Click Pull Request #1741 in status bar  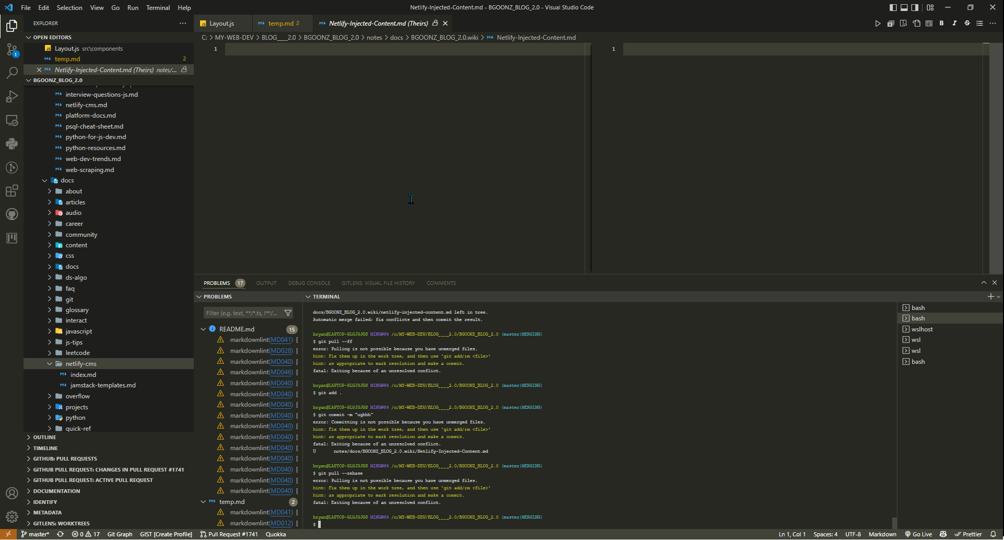(229, 534)
